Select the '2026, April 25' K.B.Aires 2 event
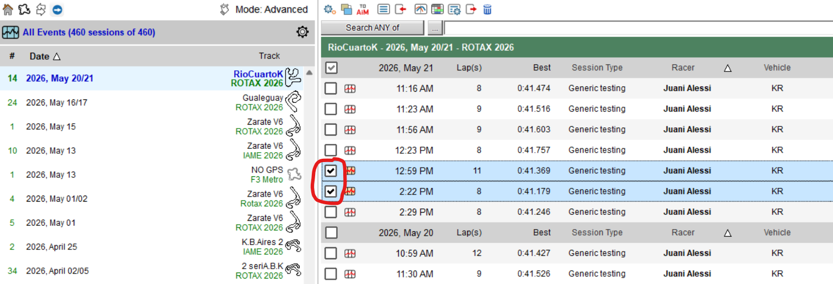The height and width of the screenshot is (284, 833). coord(152,247)
